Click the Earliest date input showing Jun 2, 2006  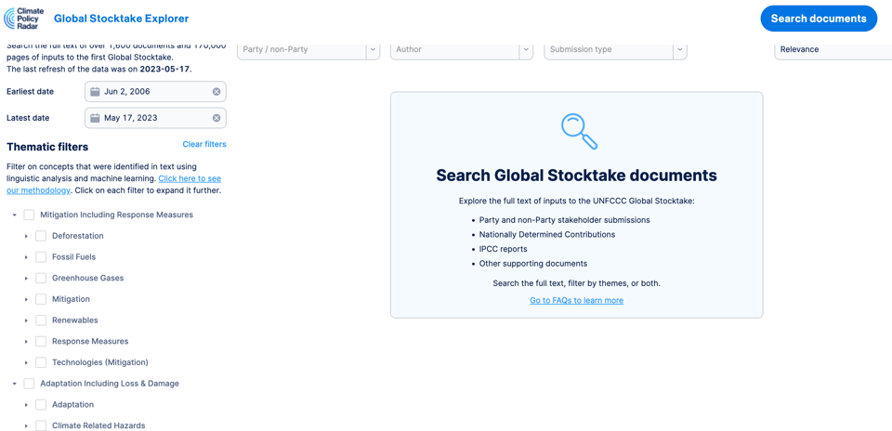(155, 92)
